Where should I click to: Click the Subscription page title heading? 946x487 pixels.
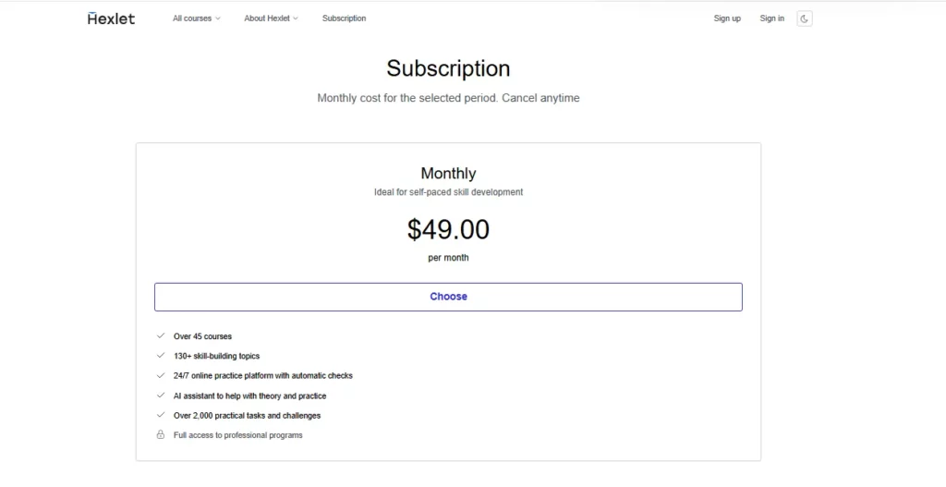point(448,69)
